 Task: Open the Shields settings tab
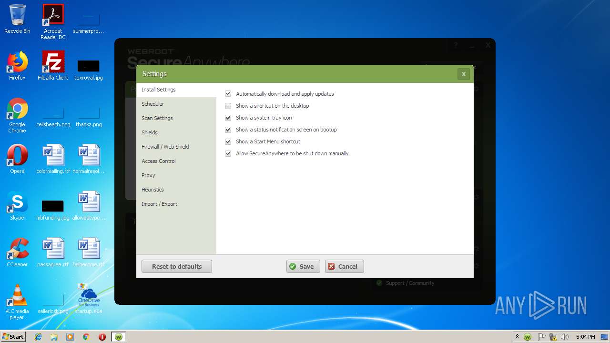(176, 132)
